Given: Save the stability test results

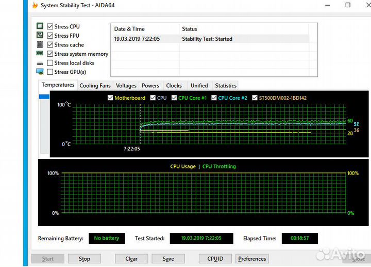Looking at the screenshot, I should (x=168, y=259).
